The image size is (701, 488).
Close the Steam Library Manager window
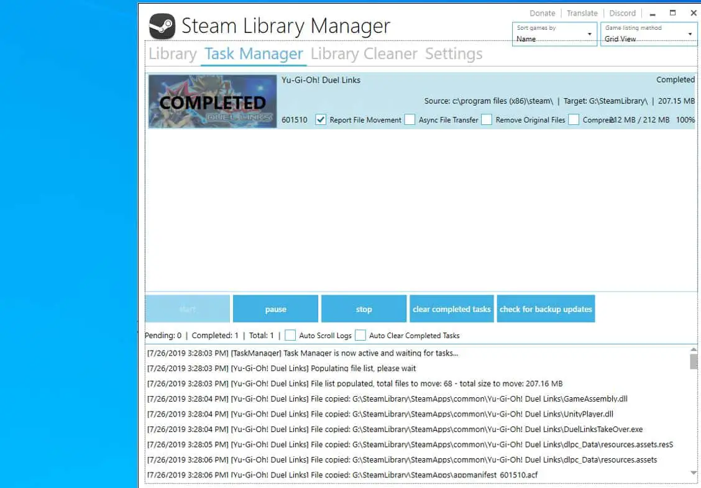click(x=694, y=13)
